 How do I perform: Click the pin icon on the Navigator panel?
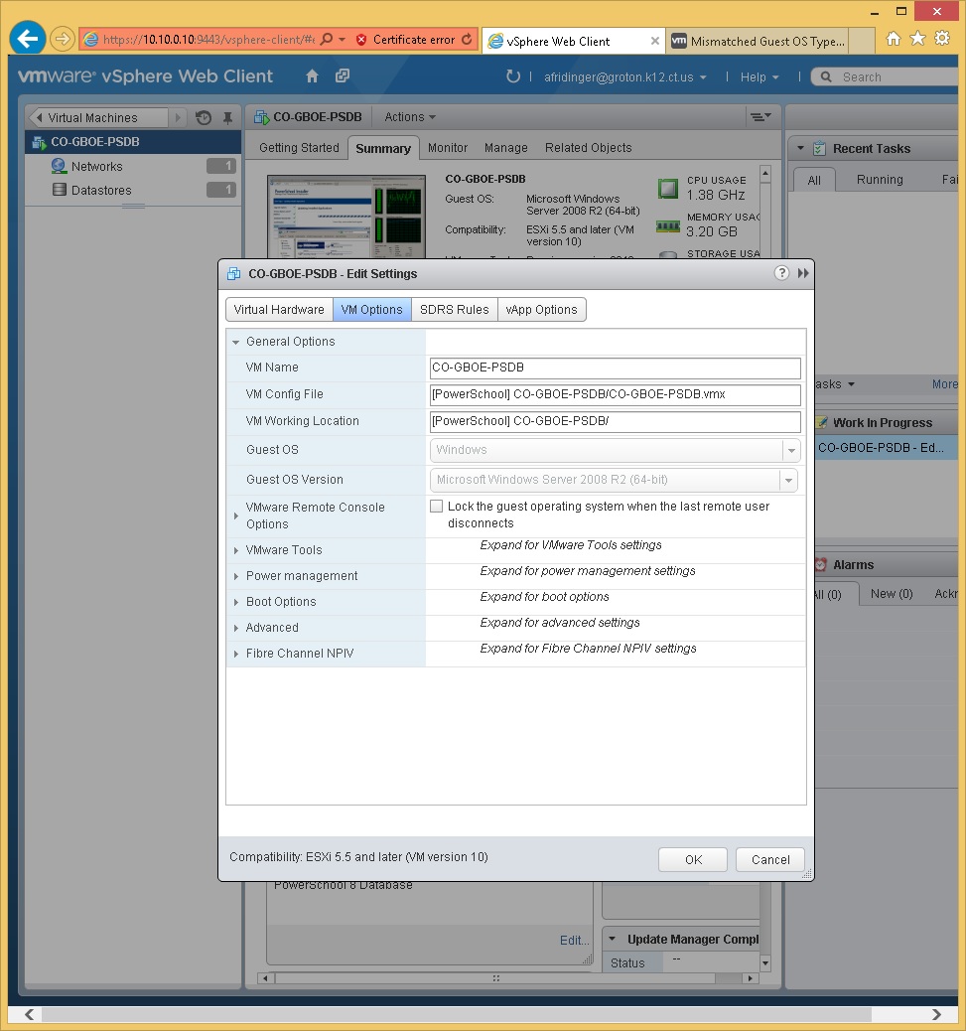click(227, 117)
